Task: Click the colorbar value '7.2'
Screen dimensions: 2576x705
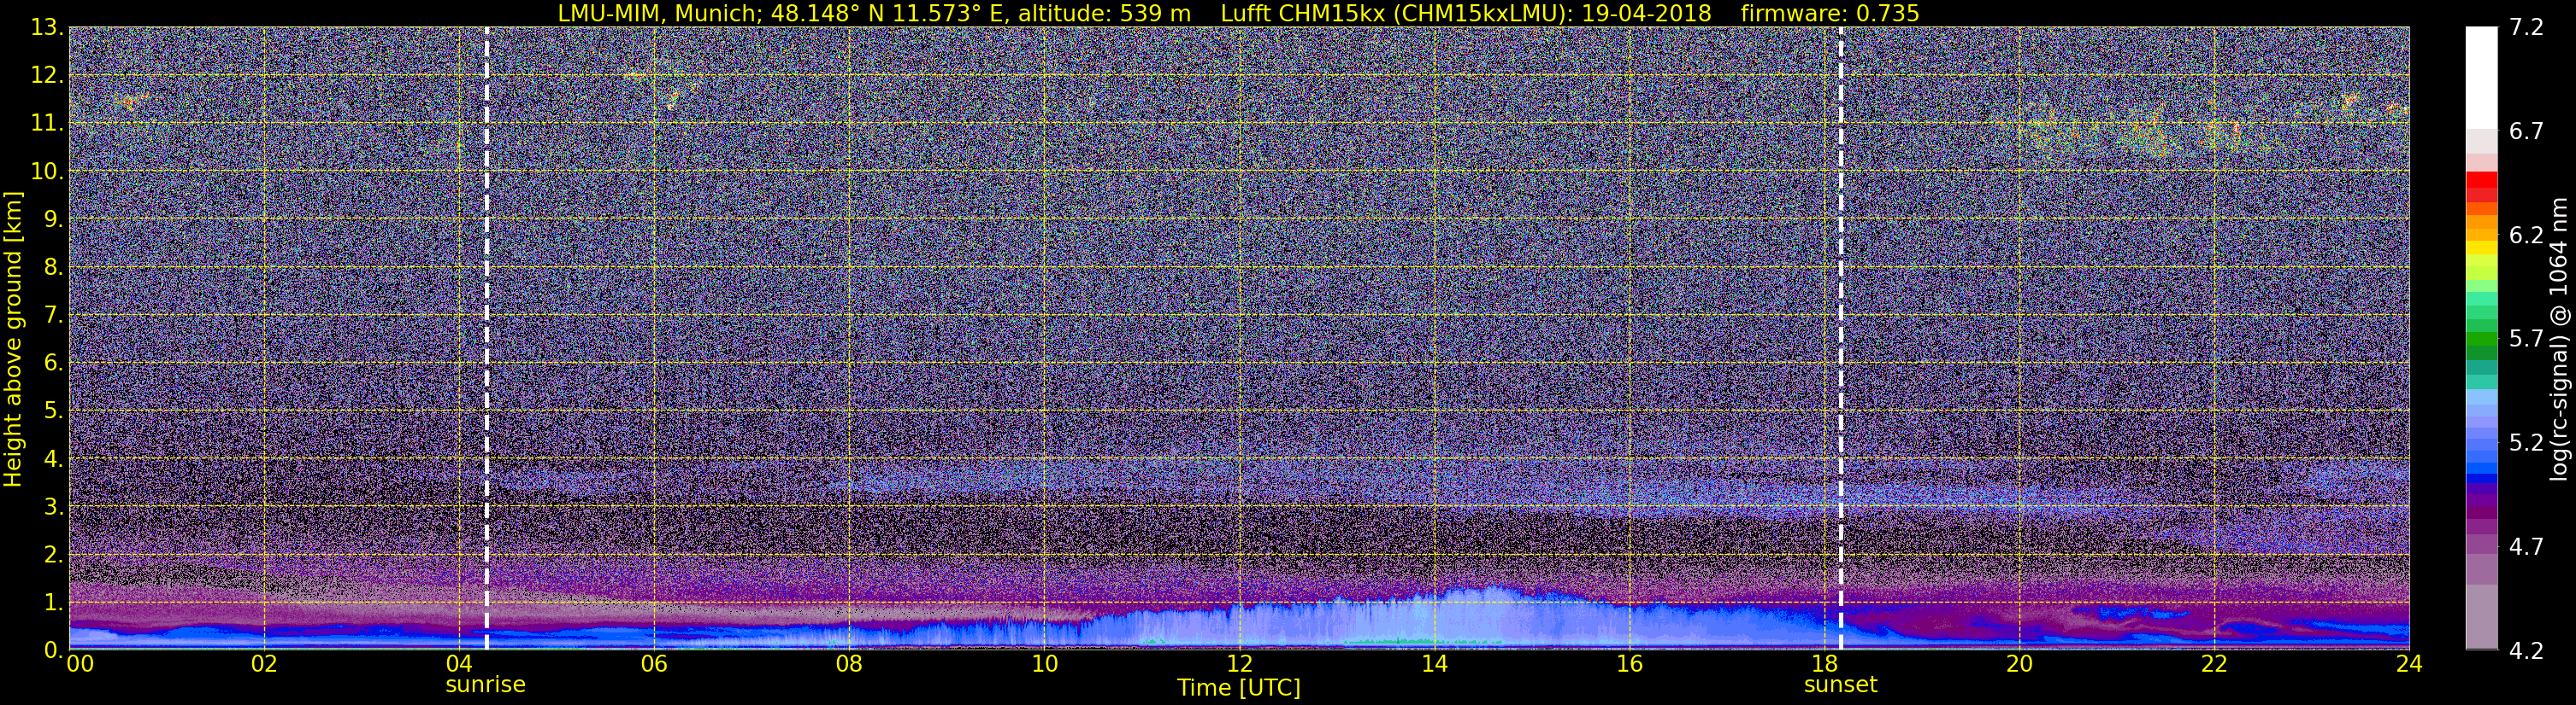Action: pos(2526,27)
